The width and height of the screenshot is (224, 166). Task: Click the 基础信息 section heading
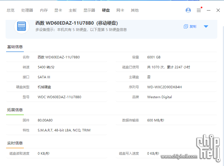(15, 47)
